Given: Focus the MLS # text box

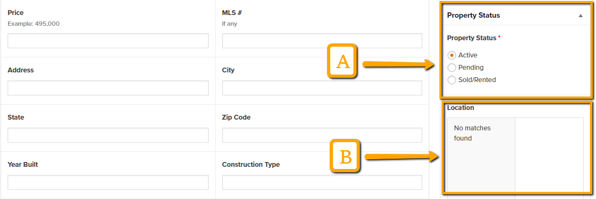Looking at the screenshot, I should (322, 41).
